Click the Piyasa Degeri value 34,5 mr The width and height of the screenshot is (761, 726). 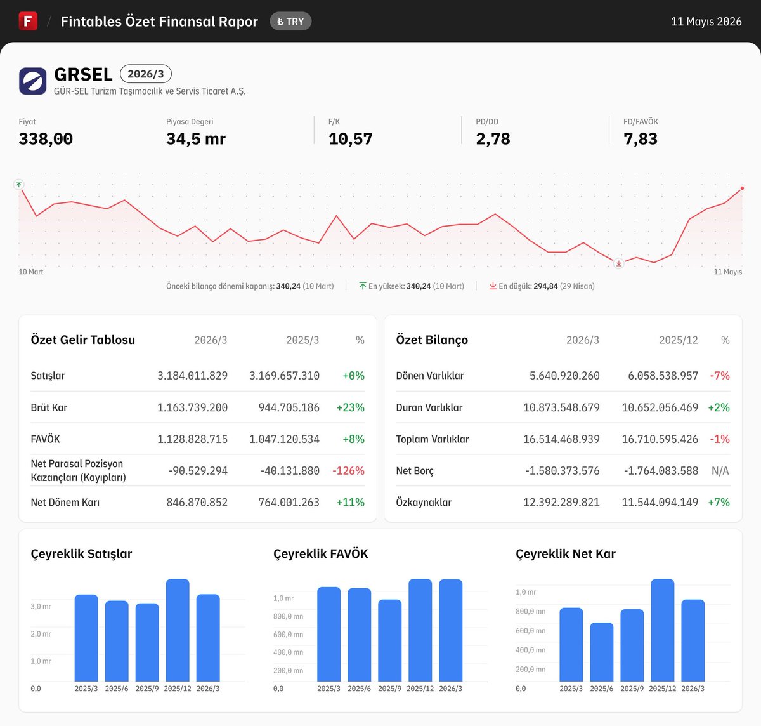pos(196,138)
